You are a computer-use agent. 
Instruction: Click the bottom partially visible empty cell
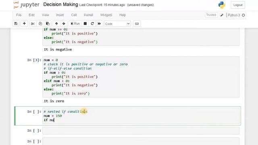(141, 141)
